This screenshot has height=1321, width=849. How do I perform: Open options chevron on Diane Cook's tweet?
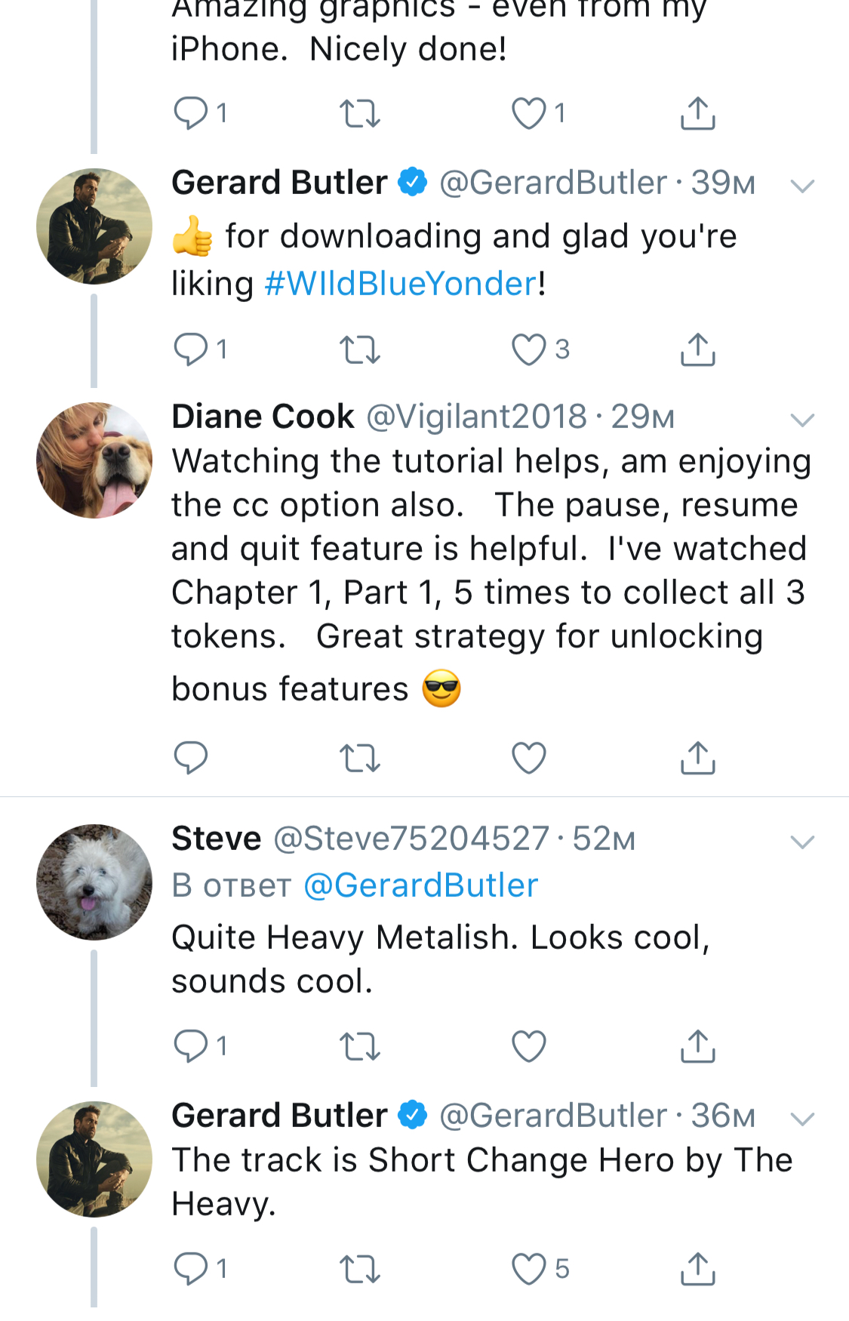point(802,420)
